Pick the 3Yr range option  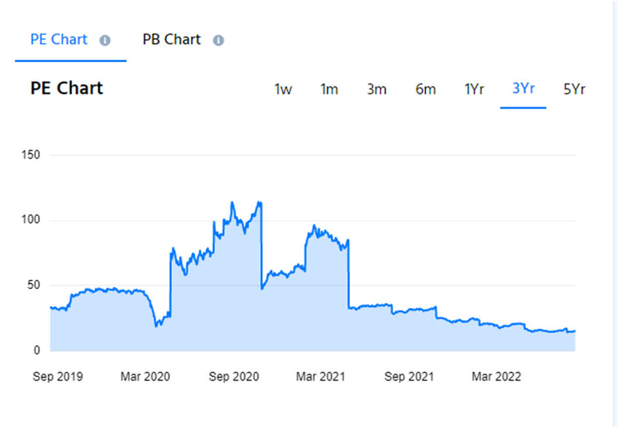[523, 88]
